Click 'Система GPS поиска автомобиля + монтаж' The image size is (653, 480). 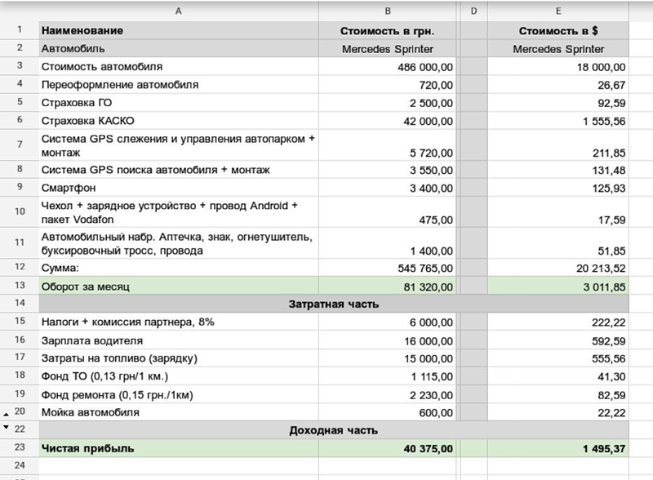(x=179, y=170)
